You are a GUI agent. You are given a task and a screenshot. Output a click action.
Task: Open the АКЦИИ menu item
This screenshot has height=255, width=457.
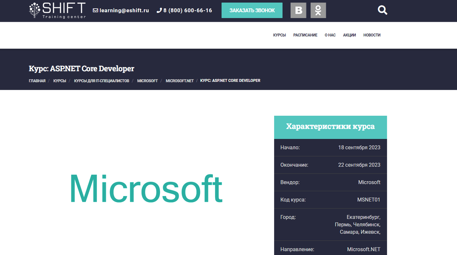point(350,35)
